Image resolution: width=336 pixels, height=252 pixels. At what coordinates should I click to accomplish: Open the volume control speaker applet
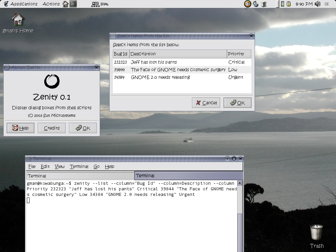tap(318, 4)
